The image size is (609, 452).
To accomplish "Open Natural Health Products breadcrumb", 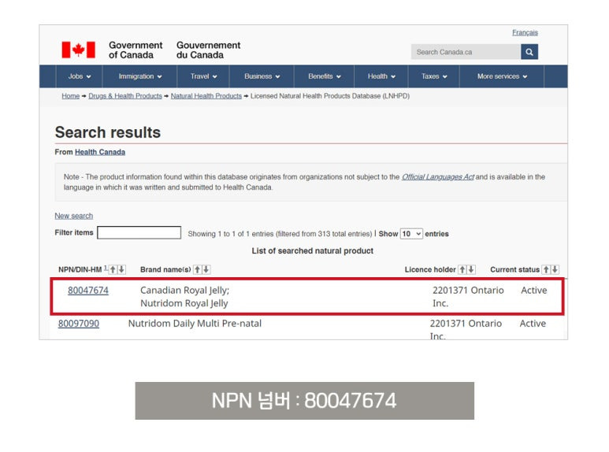I will pyautogui.click(x=206, y=96).
